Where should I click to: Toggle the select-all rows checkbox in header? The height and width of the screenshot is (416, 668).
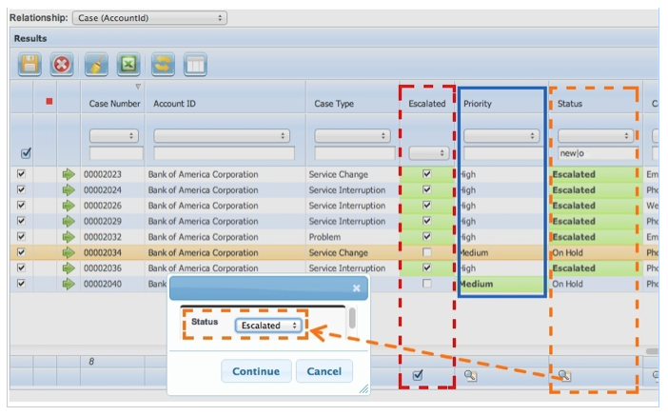point(26,152)
